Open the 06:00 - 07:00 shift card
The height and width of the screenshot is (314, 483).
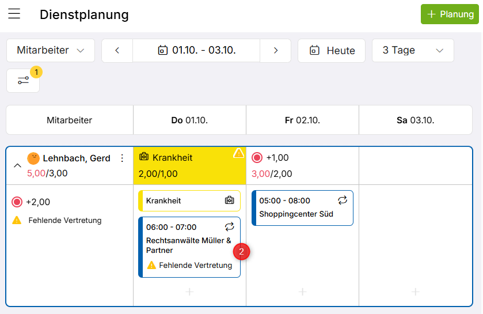(189, 247)
